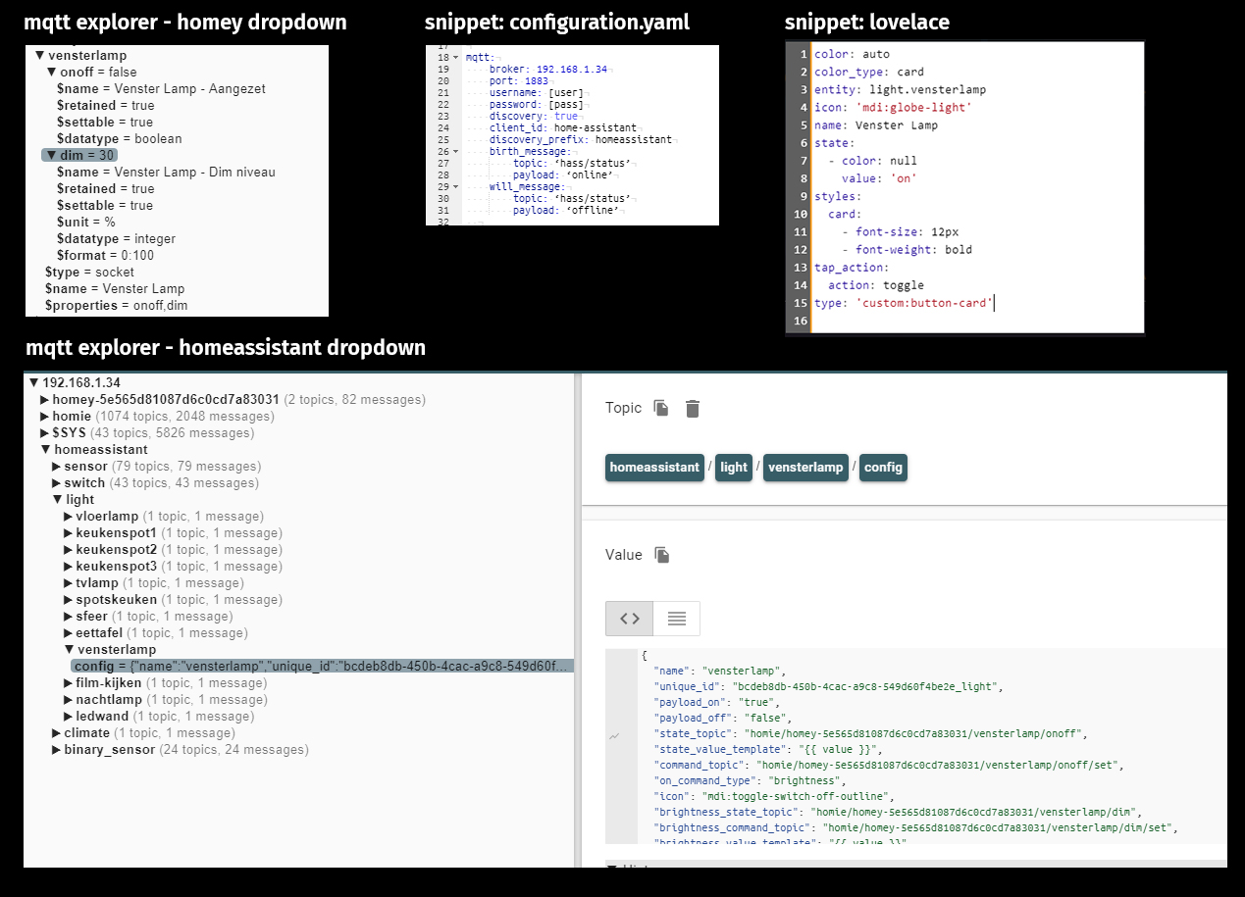Collapse the light tree node
Viewport: 1245px width, 897px height.
(x=57, y=500)
